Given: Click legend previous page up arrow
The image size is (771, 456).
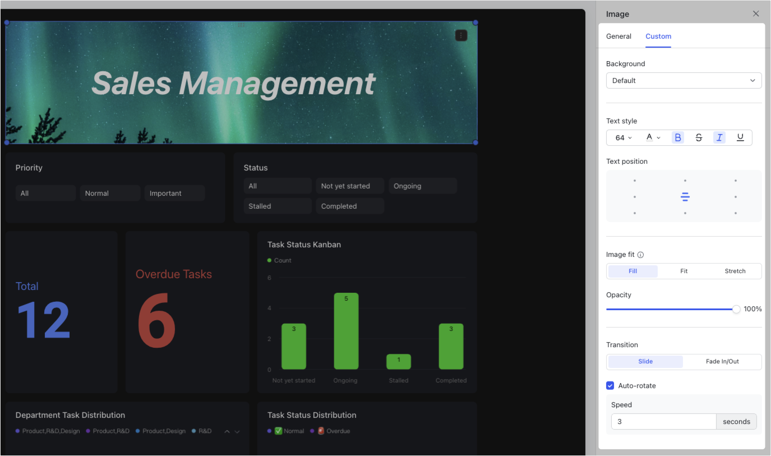Looking at the screenshot, I should point(227,431).
